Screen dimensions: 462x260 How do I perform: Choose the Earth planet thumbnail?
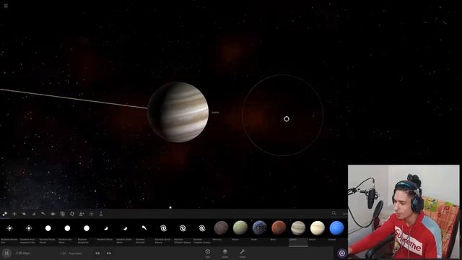point(260,228)
